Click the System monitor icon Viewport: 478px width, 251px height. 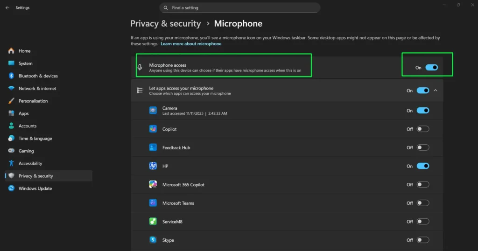(x=11, y=63)
